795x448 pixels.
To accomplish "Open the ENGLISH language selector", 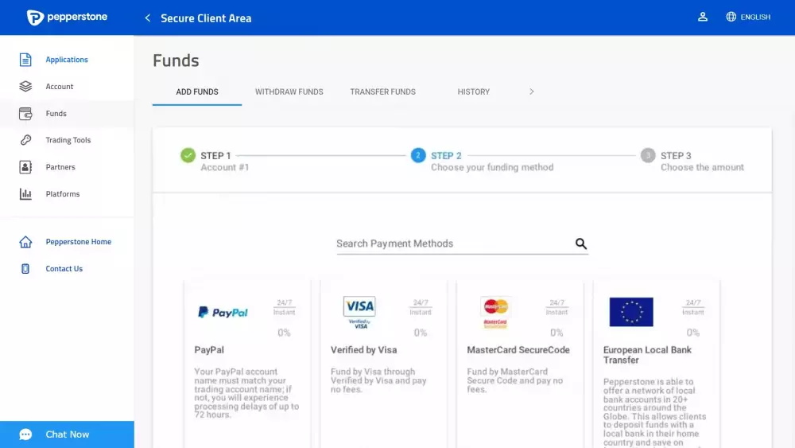I will (755, 17).
